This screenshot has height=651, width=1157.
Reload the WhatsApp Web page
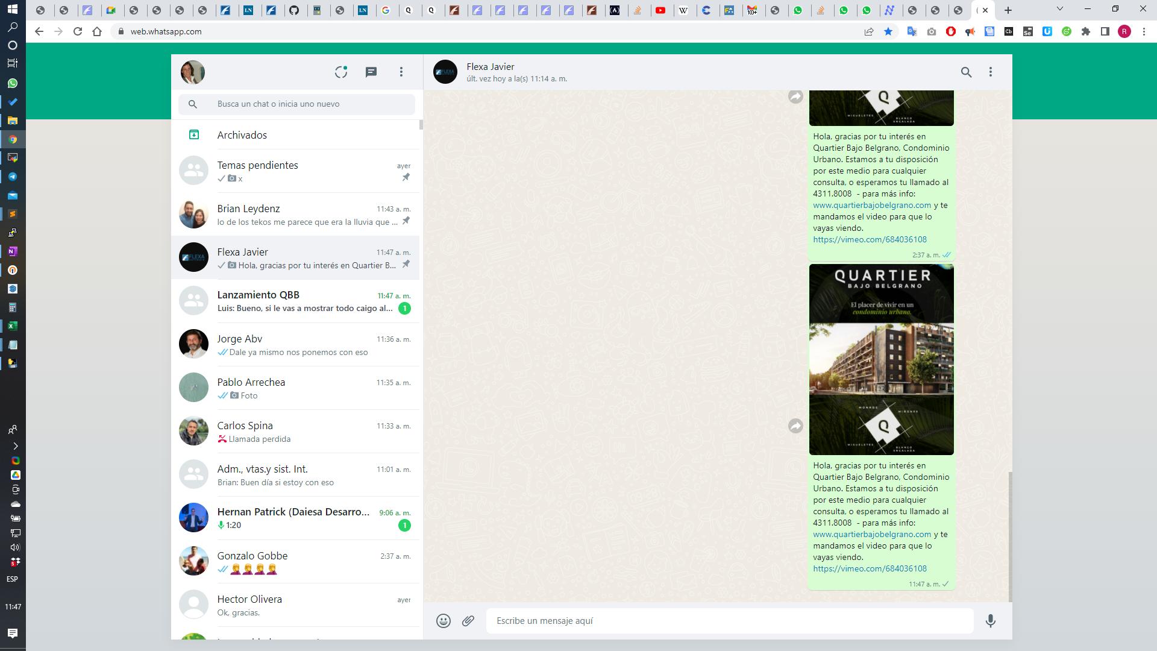pos(78,31)
